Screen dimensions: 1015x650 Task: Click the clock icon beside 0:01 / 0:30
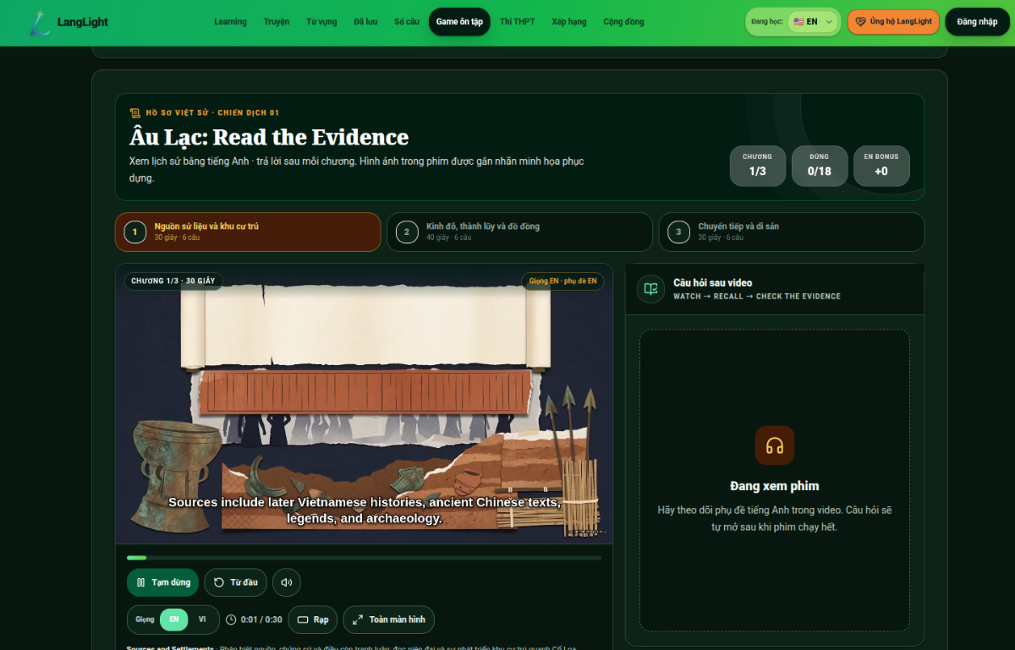click(231, 620)
